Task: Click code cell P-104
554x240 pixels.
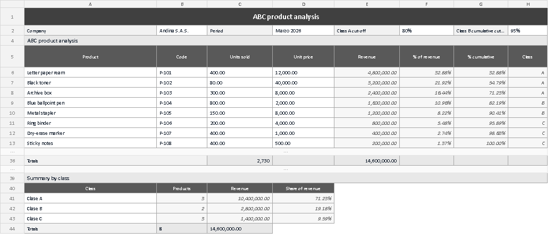Action: point(182,102)
